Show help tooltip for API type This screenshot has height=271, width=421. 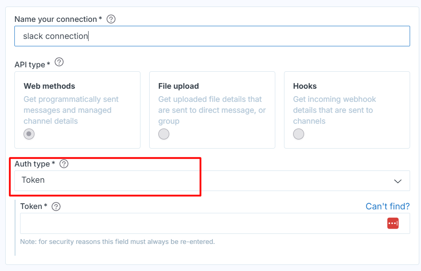59,62
